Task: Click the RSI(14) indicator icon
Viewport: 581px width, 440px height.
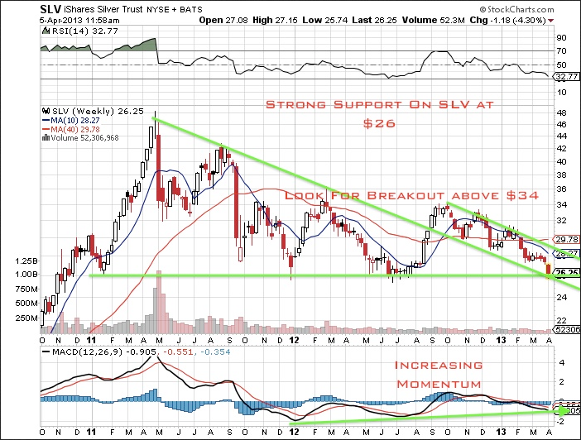Action: [46, 31]
